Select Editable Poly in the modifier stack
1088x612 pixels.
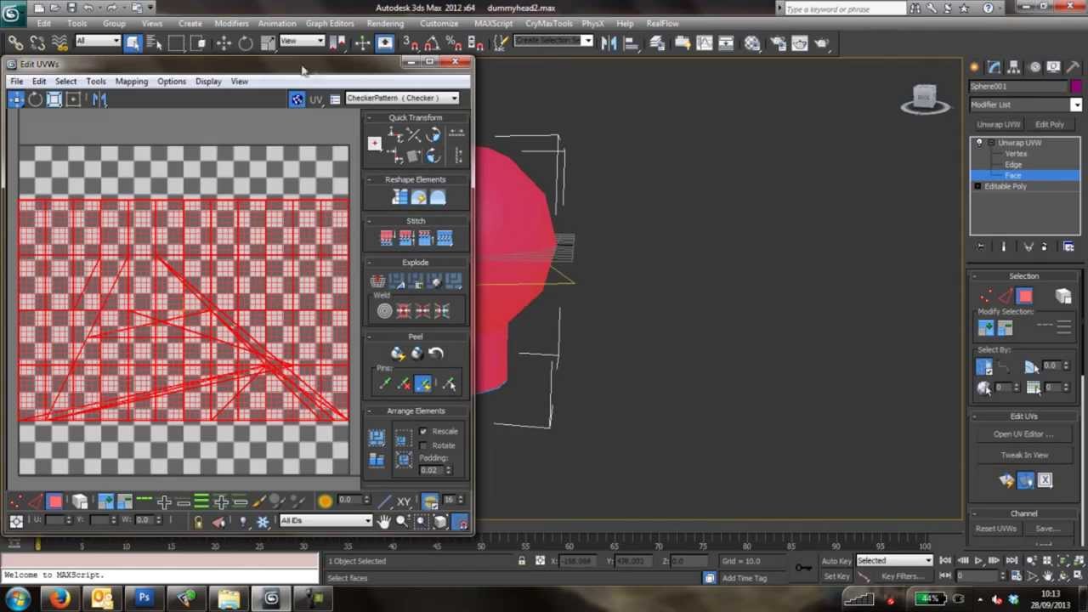[1006, 186]
